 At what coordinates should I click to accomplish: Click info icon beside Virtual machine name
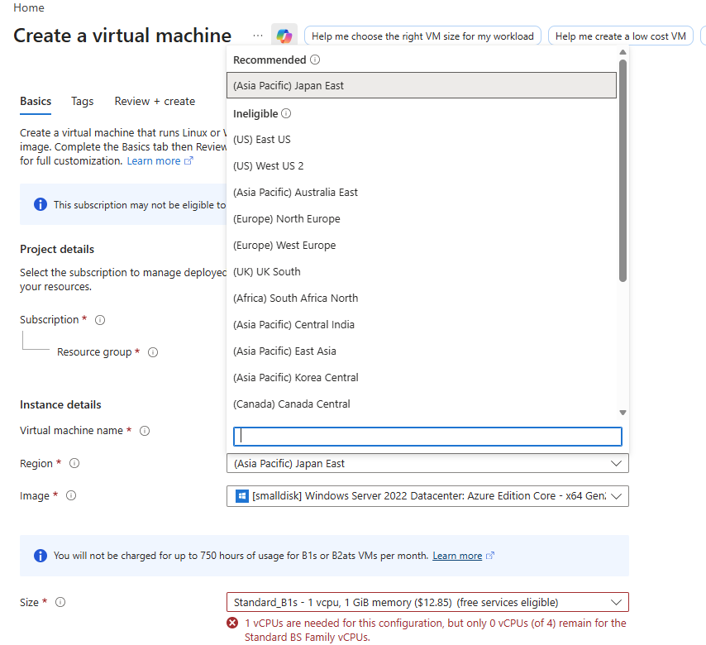pyautogui.click(x=145, y=431)
